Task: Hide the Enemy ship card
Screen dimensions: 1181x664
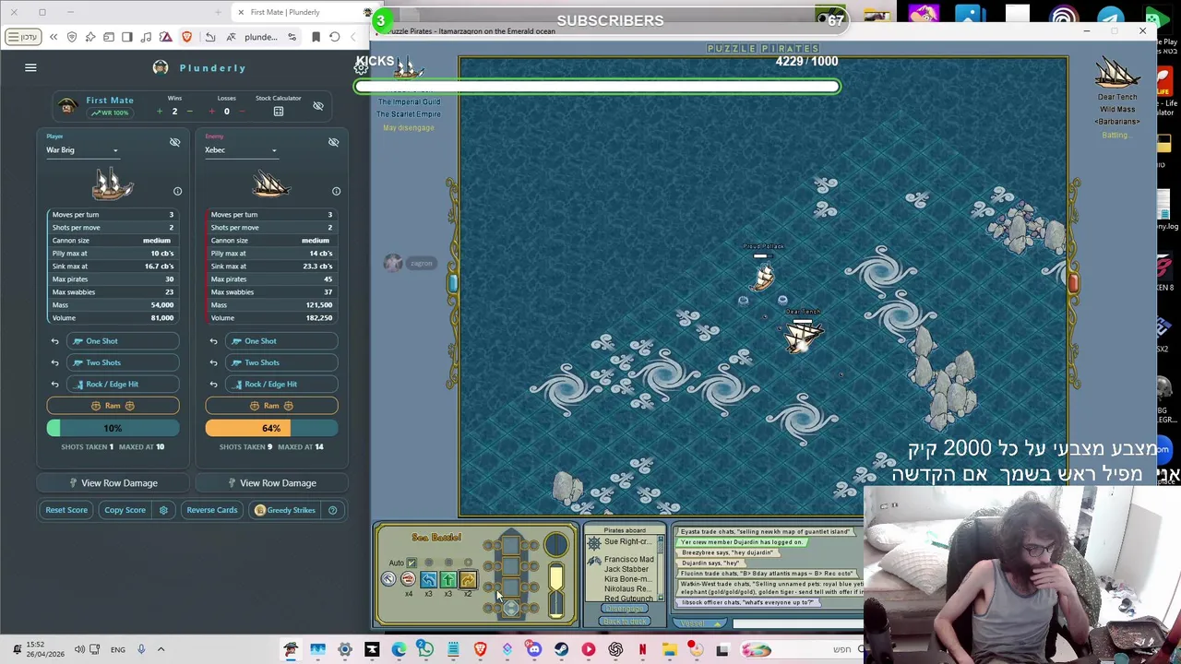Action: pyautogui.click(x=333, y=142)
